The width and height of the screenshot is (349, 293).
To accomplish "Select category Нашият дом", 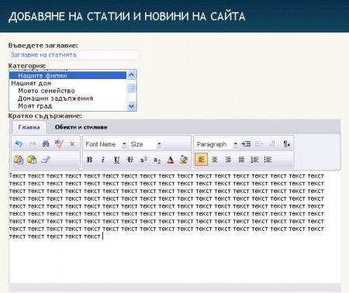I will [67, 83].
